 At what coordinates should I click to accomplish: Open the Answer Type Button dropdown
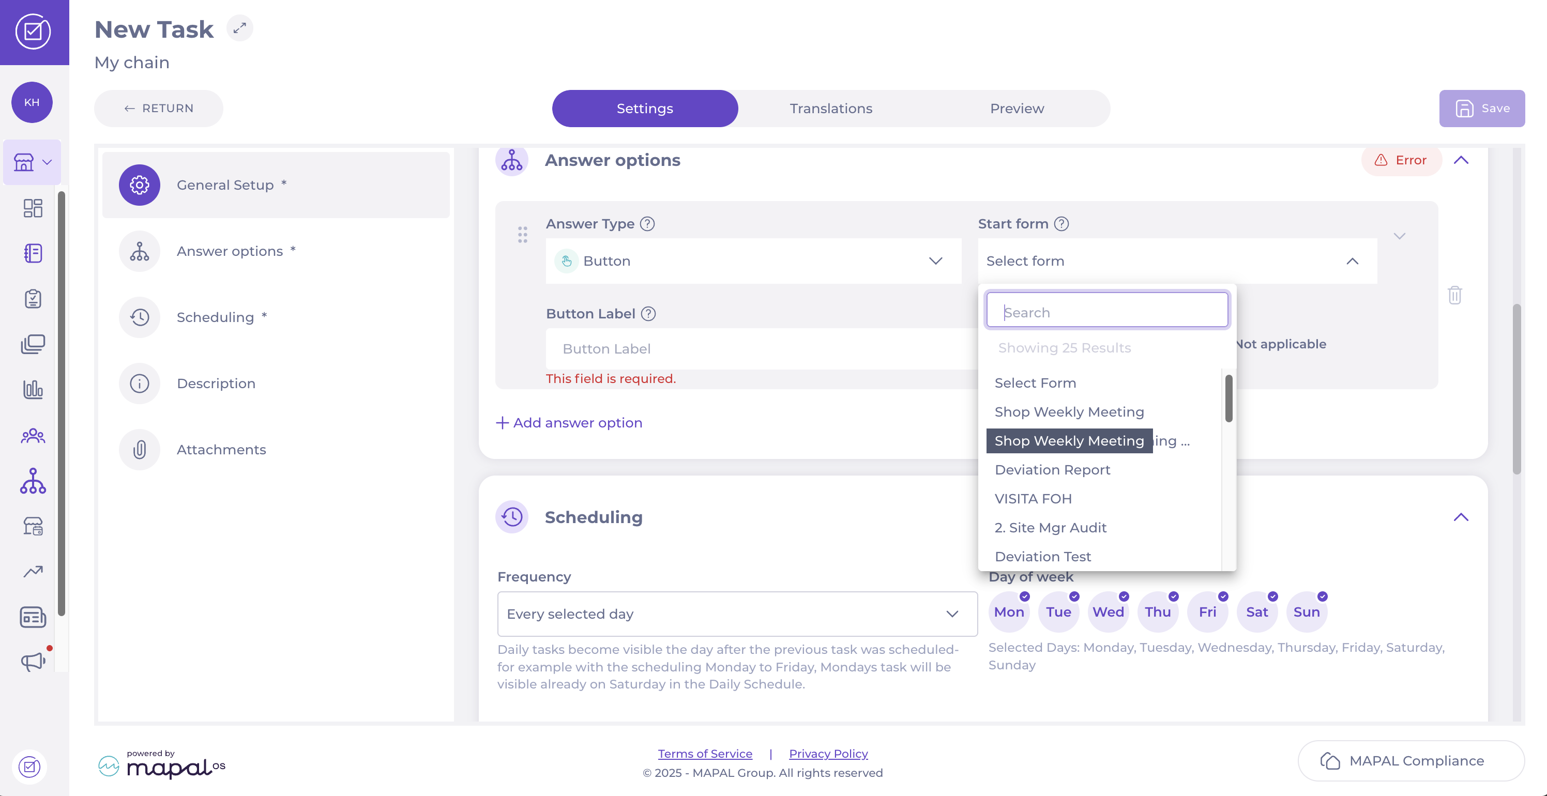753,261
